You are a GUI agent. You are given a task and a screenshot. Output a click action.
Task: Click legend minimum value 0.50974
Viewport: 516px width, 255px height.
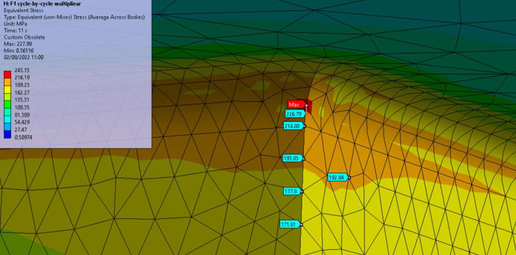pos(23,137)
